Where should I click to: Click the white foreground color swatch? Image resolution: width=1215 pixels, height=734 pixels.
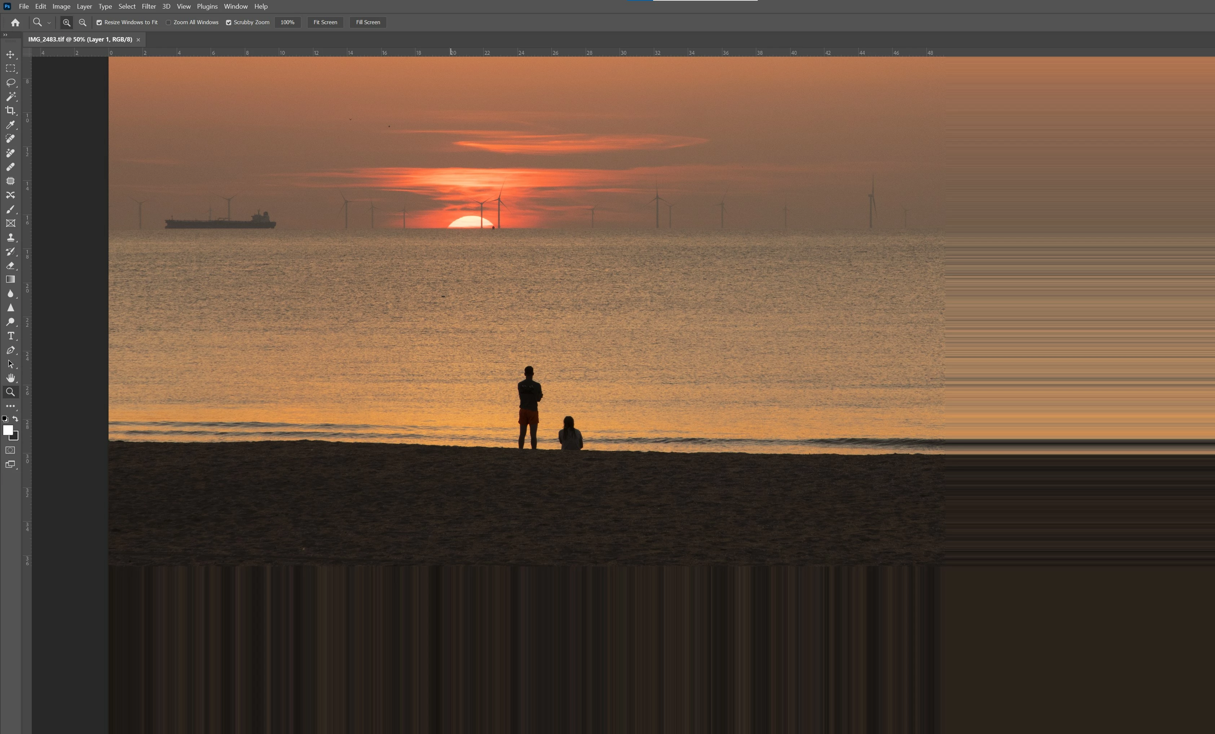point(8,430)
